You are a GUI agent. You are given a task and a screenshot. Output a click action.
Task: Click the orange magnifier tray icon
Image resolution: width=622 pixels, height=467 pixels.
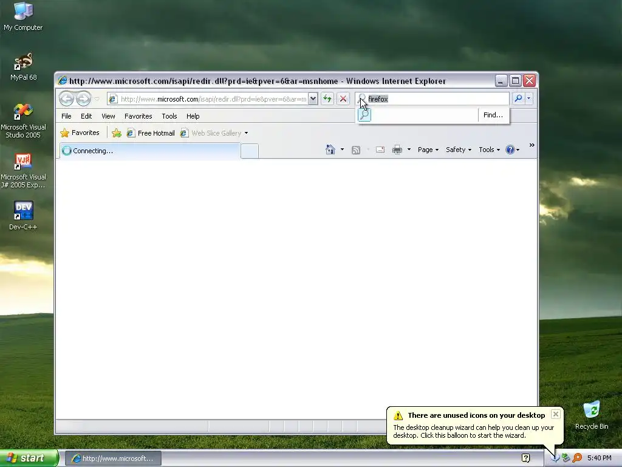[x=577, y=458]
